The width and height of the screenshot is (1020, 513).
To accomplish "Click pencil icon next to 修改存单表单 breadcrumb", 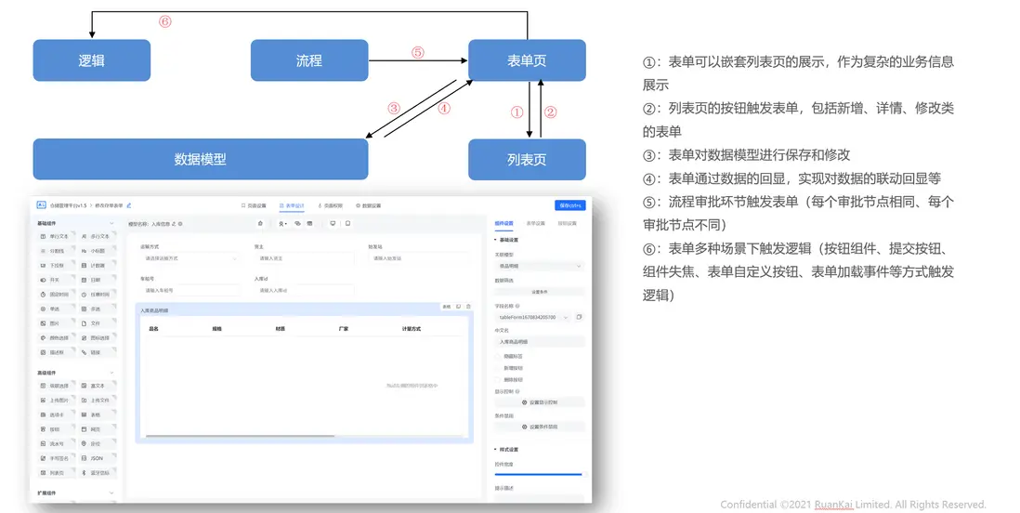I will [129, 205].
